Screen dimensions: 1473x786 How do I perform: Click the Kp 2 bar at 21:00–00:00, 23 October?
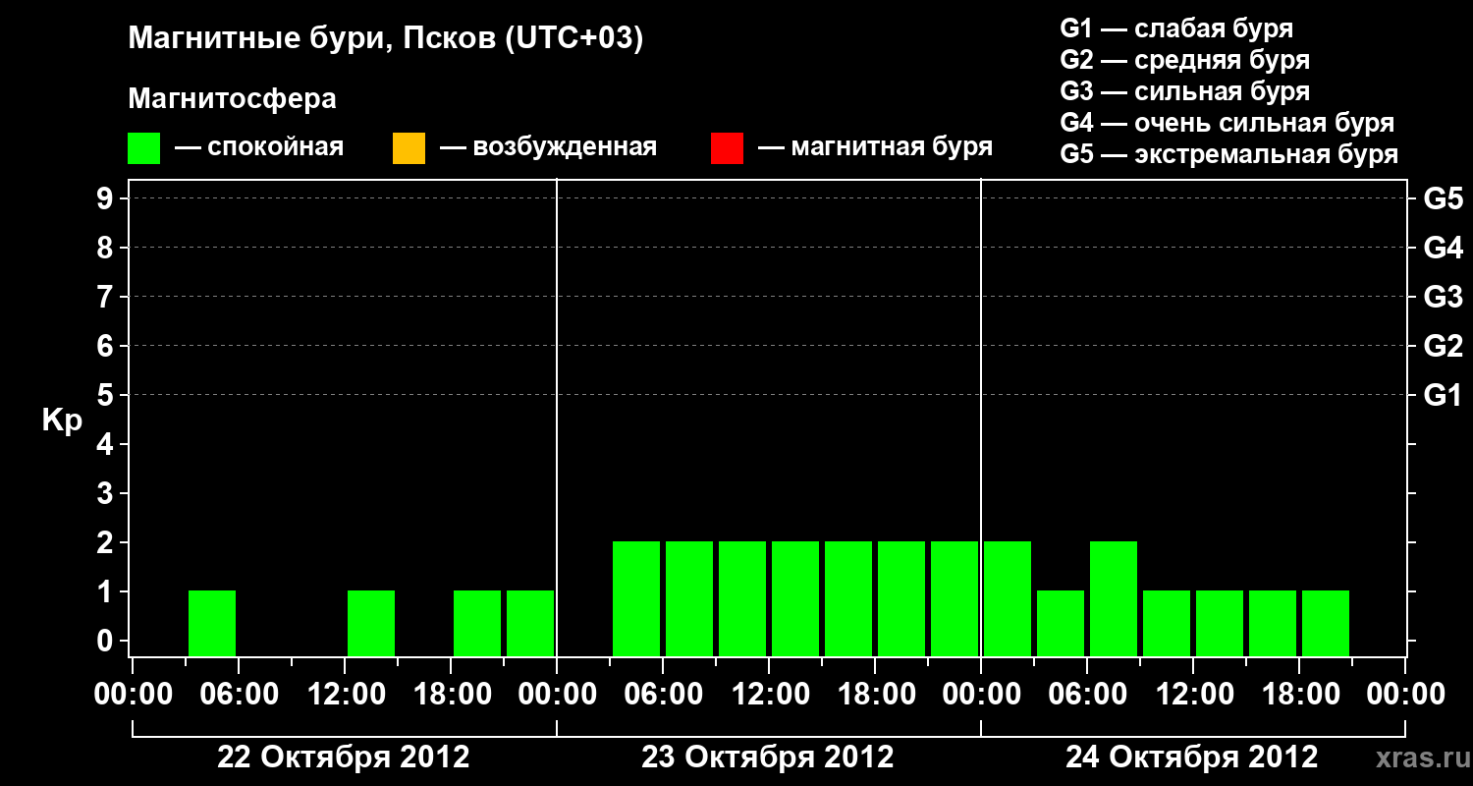(955, 598)
